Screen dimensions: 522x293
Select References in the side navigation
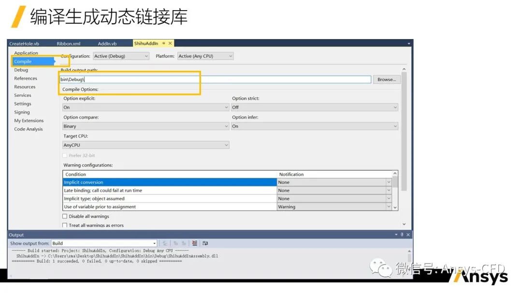pos(26,78)
